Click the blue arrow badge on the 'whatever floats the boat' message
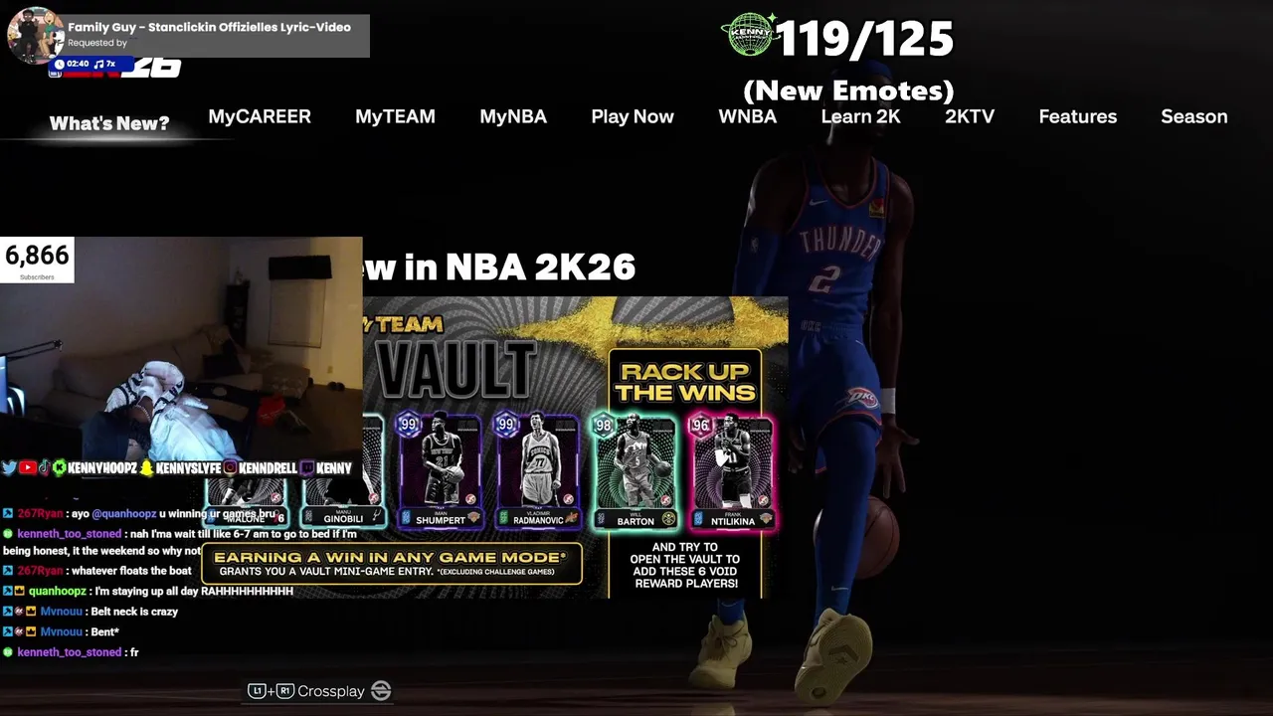 [x=8, y=571]
